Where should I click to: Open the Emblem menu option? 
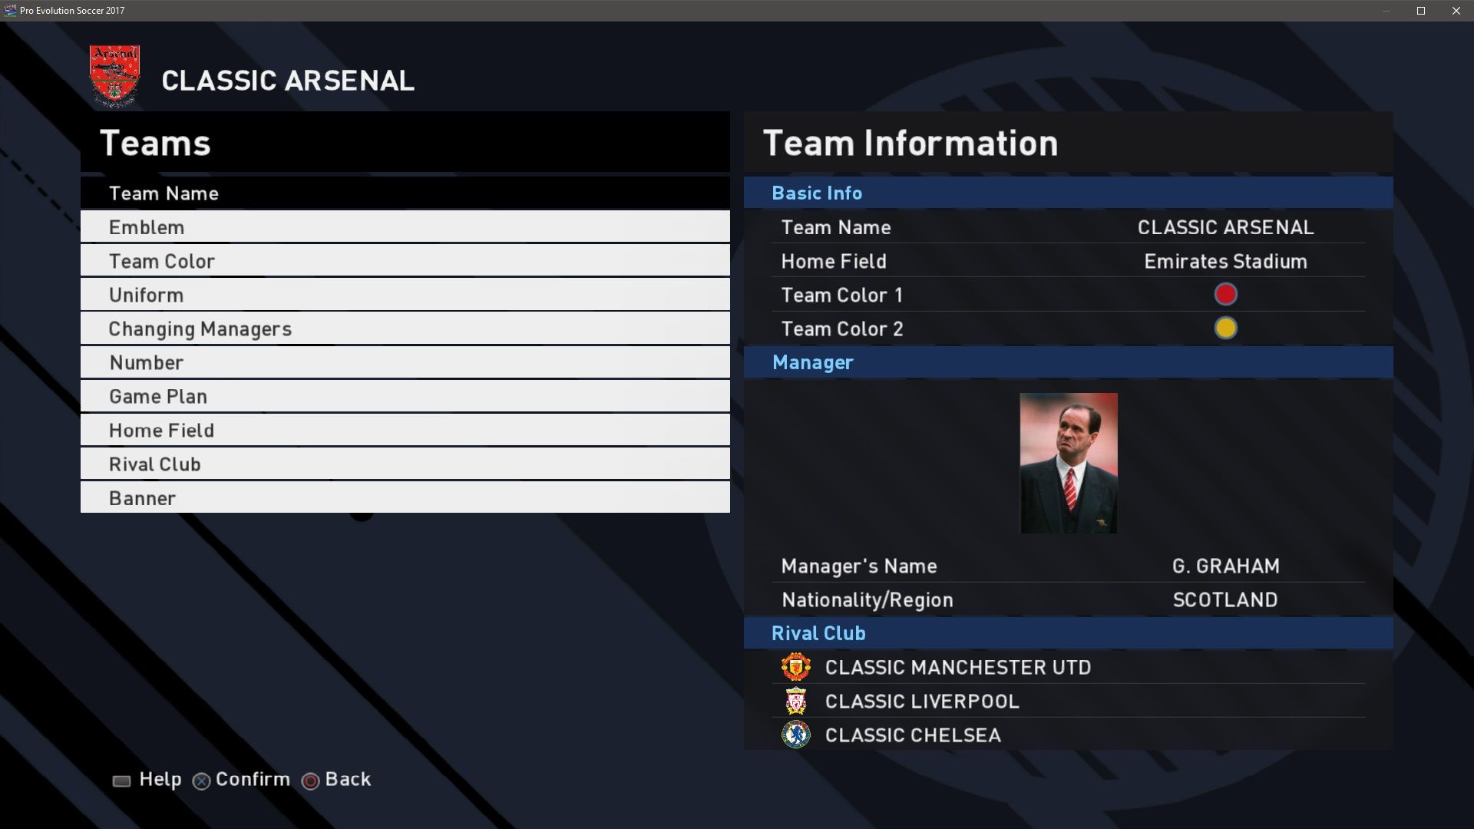pos(405,227)
